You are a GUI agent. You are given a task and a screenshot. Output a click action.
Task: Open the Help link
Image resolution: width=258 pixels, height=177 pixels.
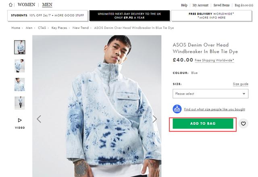[x=184, y=5]
